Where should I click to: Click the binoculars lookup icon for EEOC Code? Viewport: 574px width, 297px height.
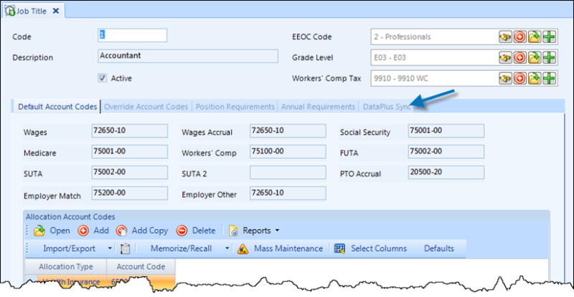[x=505, y=36]
